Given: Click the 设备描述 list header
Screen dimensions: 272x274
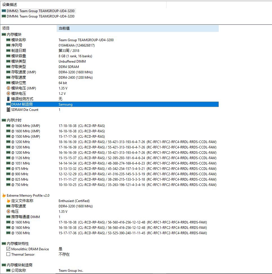Looking at the screenshot, I should tap(10, 5).
